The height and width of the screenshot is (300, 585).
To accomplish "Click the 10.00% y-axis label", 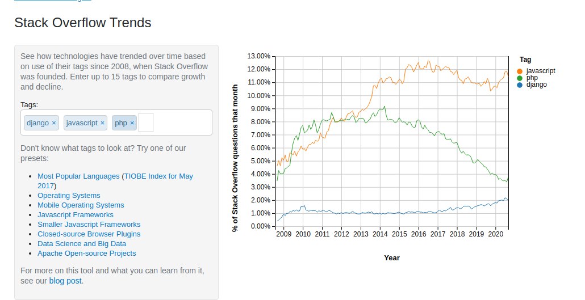I will tap(258, 96).
